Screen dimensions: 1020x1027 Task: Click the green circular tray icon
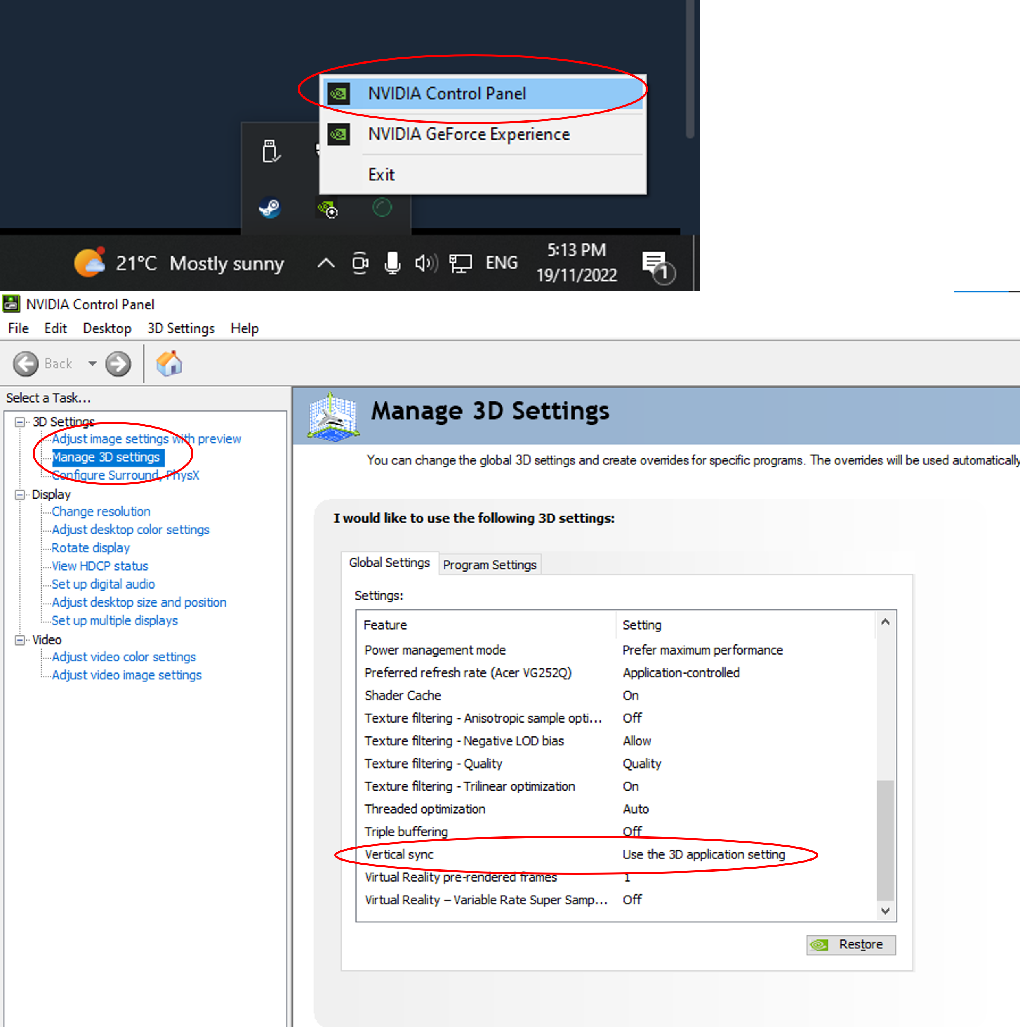pyautogui.click(x=382, y=207)
